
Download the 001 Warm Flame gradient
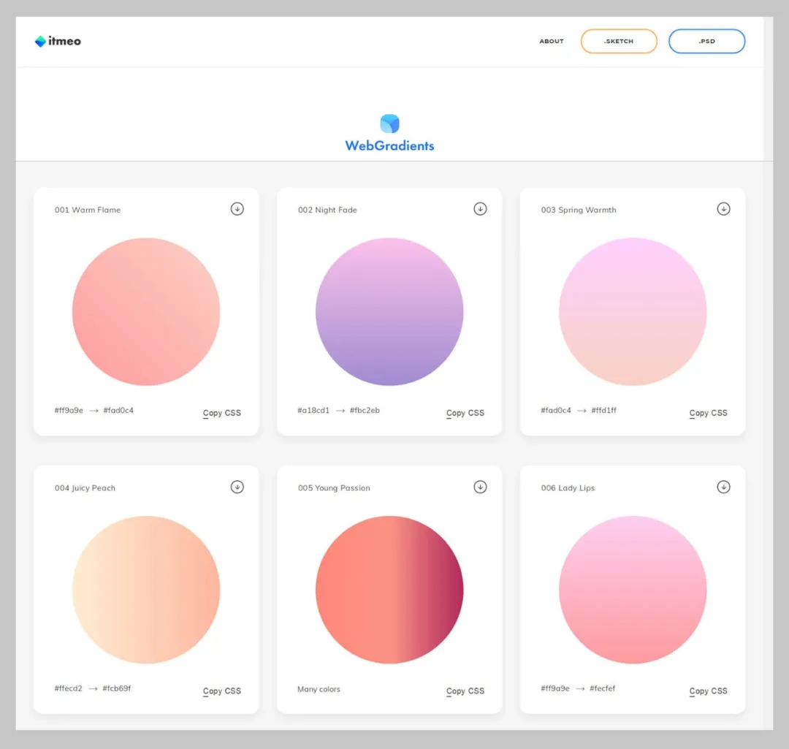click(x=237, y=209)
